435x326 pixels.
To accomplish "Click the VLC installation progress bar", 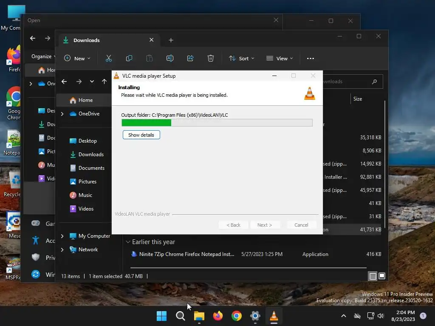I will click(217, 123).
